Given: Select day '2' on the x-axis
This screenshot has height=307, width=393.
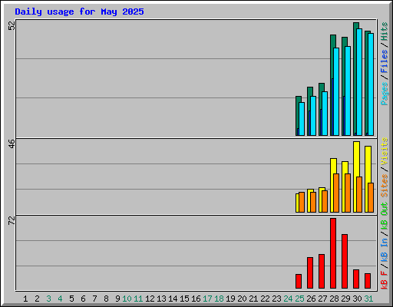Looking at the screenshot, I should click(x=37, y=299).
